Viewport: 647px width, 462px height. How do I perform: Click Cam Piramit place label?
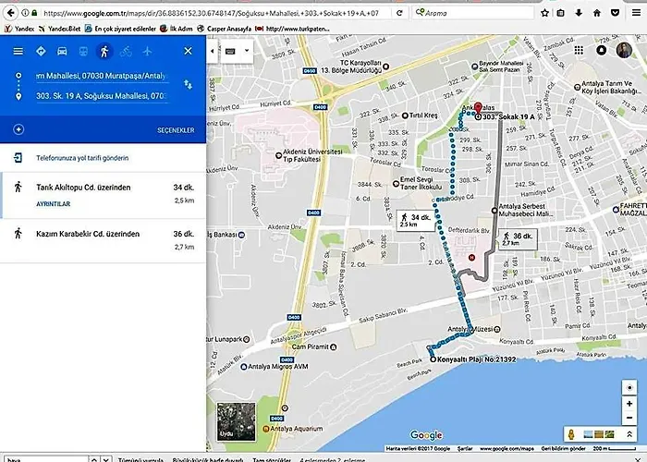click(x=314, y=346)
